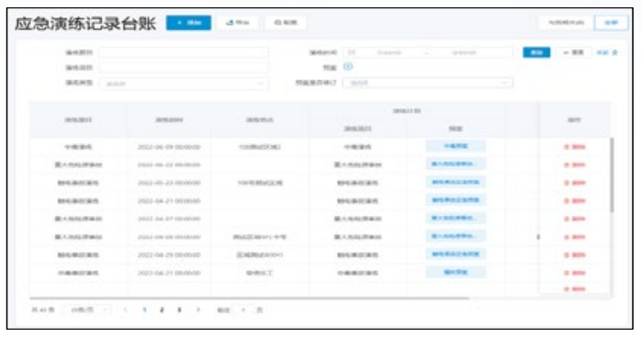Click the blue query button
The height and width of the screenshot is (337, 641).
536,52
